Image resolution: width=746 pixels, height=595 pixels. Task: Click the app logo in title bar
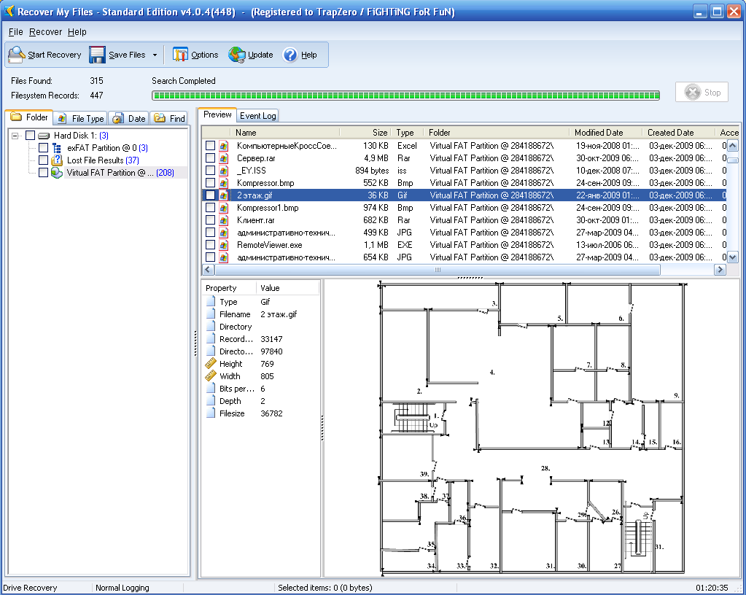point(9,11)
